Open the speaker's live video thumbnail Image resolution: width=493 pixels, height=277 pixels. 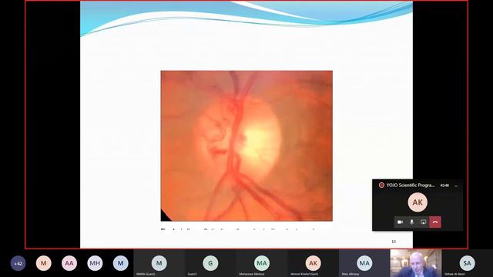pos(416,263)
